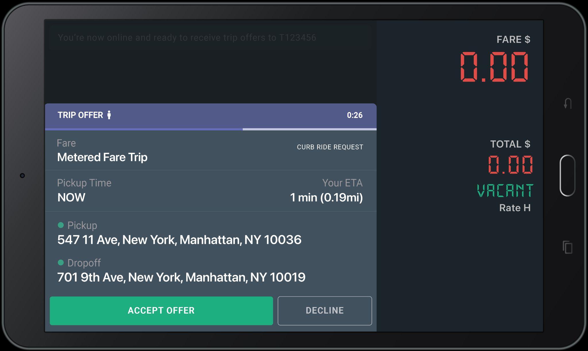Tap the Your ETA 1 min value
588x351 pixels.
click(x=326, y=197)
